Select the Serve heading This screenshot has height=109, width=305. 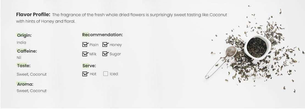89,66
